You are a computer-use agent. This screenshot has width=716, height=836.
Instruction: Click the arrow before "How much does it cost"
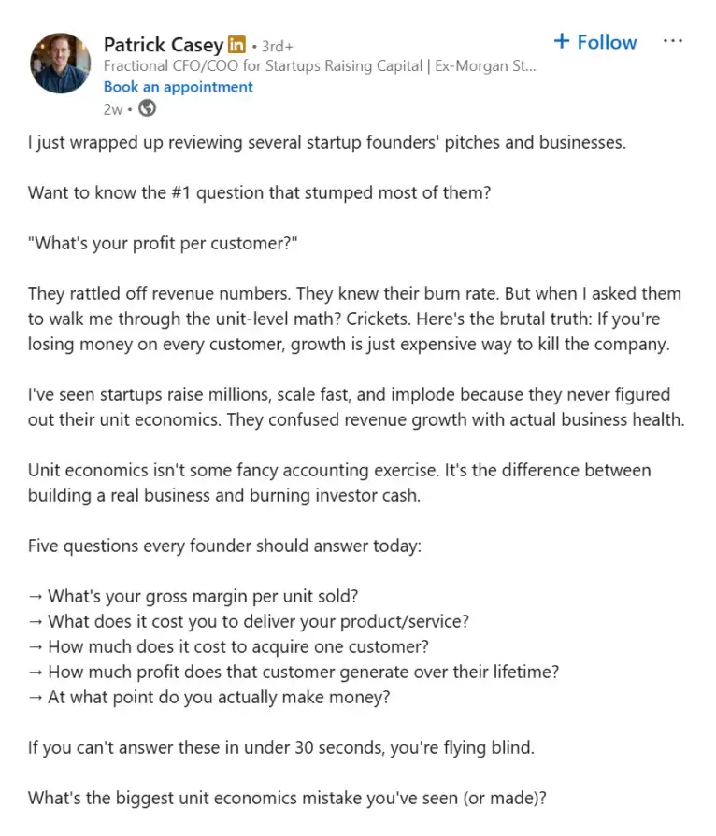(36, 646)
